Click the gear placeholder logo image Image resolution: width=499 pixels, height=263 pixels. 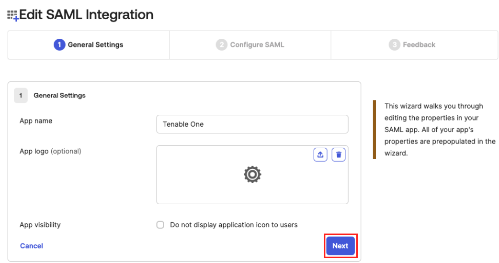click(252, 175)
